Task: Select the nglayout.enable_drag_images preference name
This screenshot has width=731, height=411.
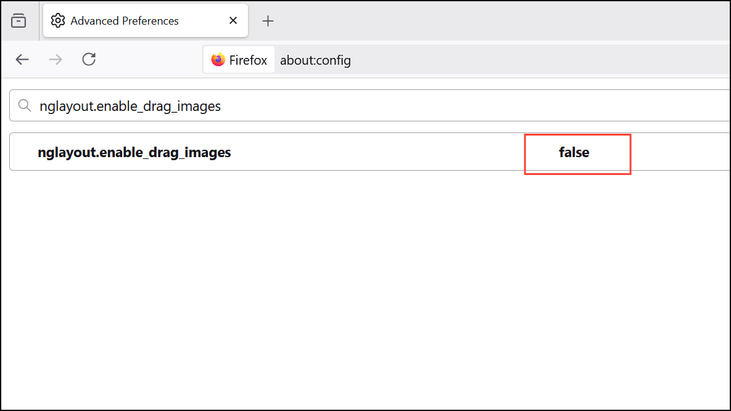Action: (134, 152)
